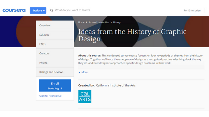Expand the course description with More
This screenshot has width=209, height=117.
[x=83, y=72]
